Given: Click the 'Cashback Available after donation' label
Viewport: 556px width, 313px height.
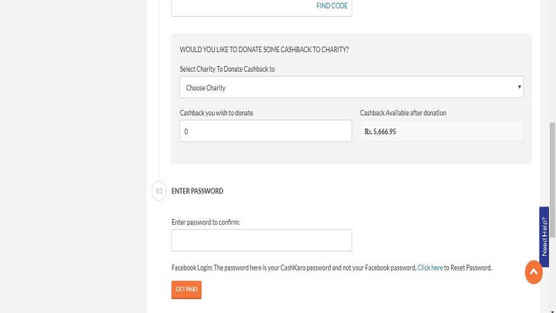Looking at the screenshot, I should [x=403, y=113].
